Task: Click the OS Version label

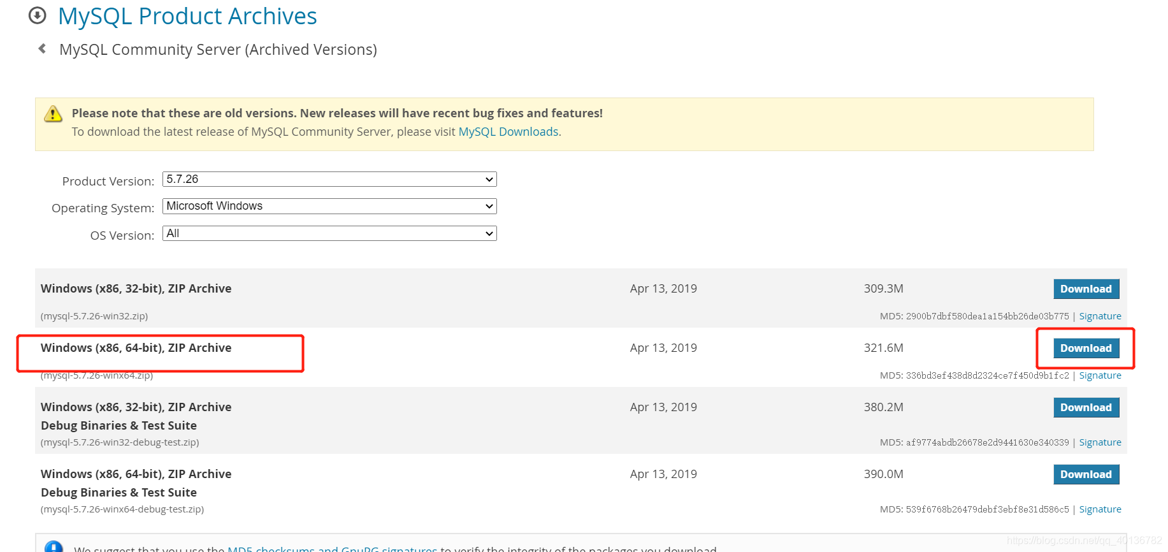Action: point(122,235)
